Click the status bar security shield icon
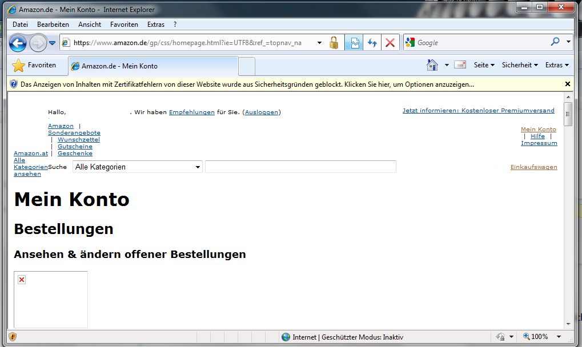This screenshot has width=582, height=347. tap(13, 337)
